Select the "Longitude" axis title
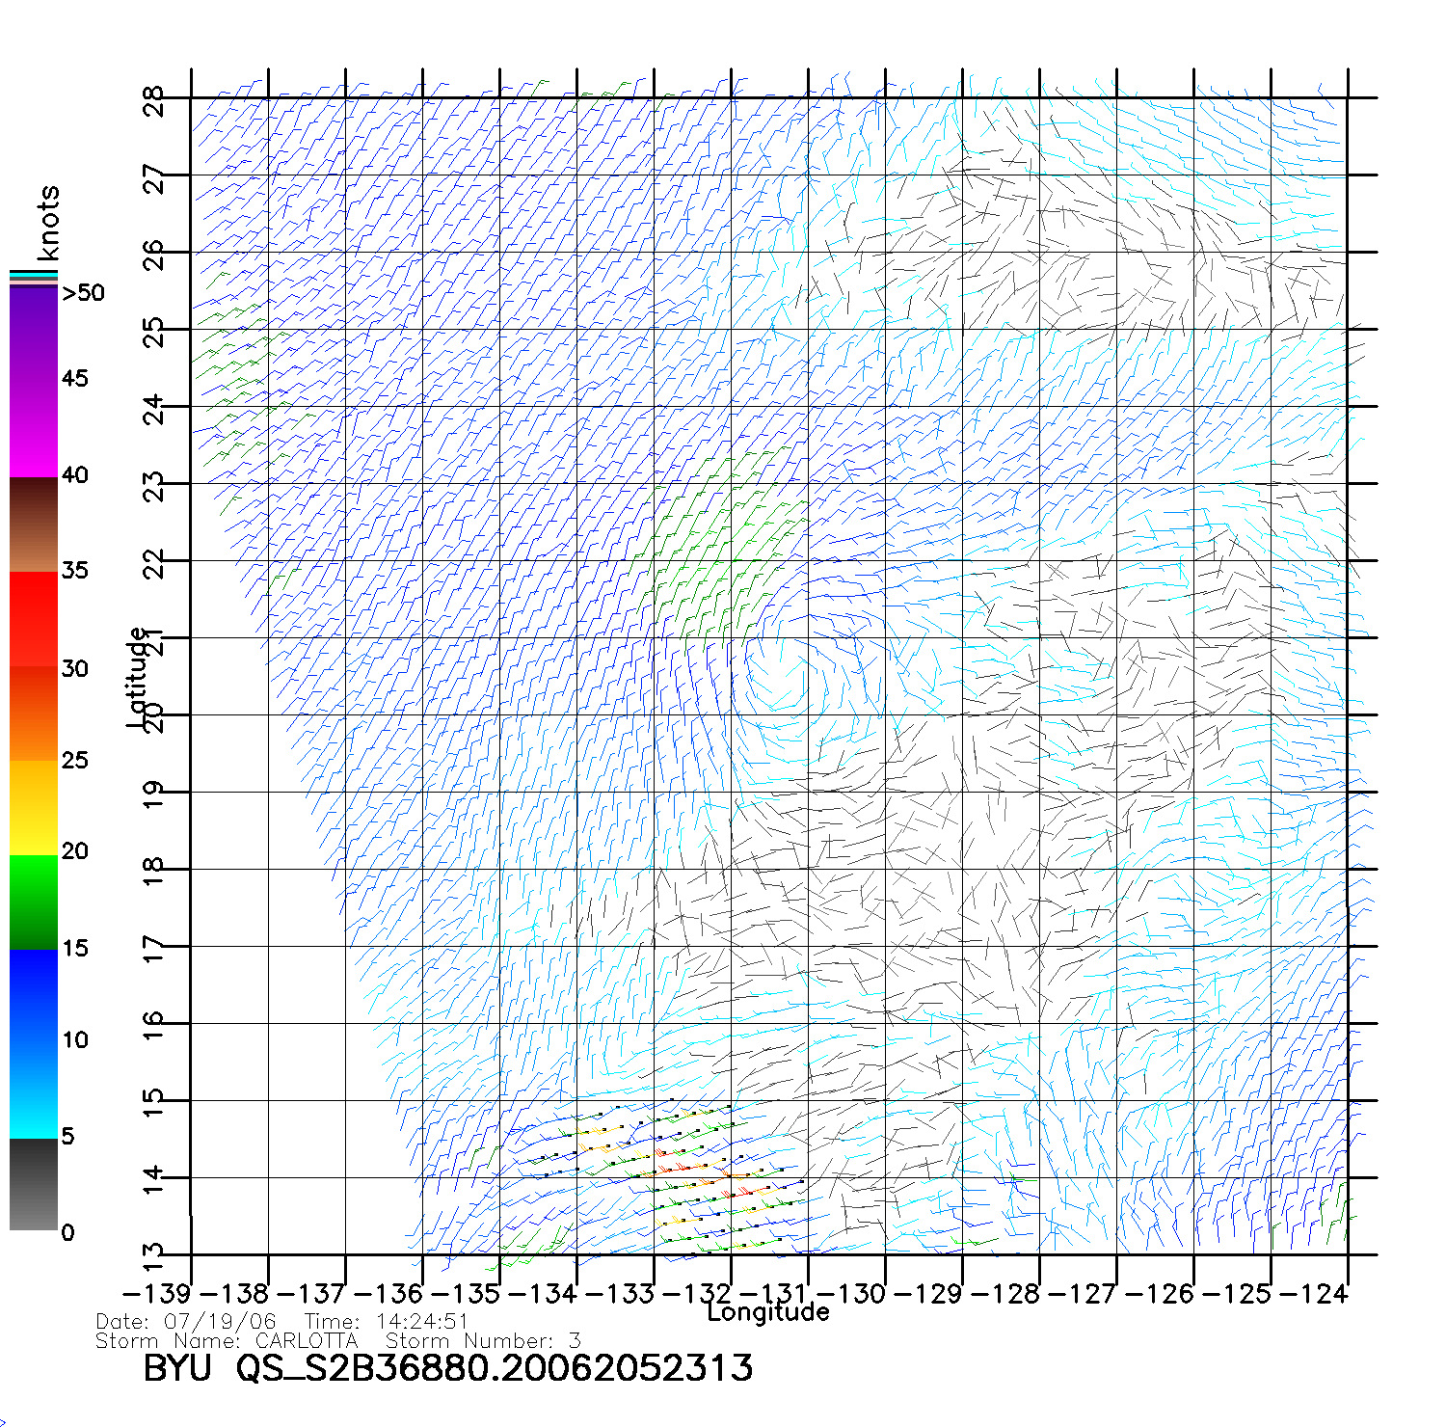 point(767,1312)
